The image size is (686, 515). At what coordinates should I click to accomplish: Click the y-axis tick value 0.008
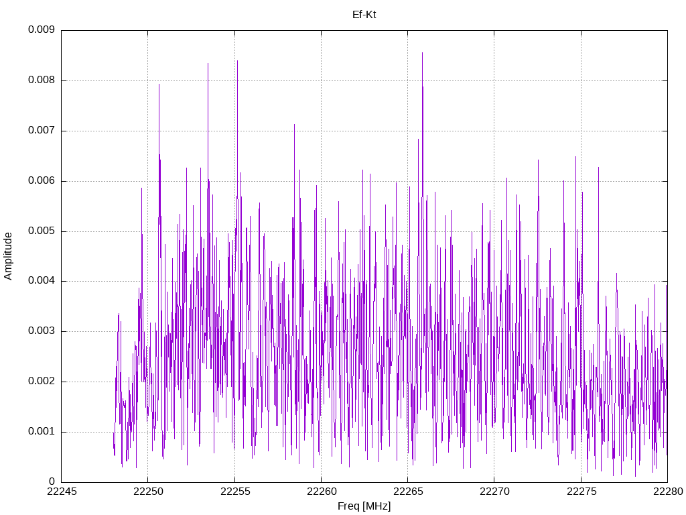pos(42,80)
